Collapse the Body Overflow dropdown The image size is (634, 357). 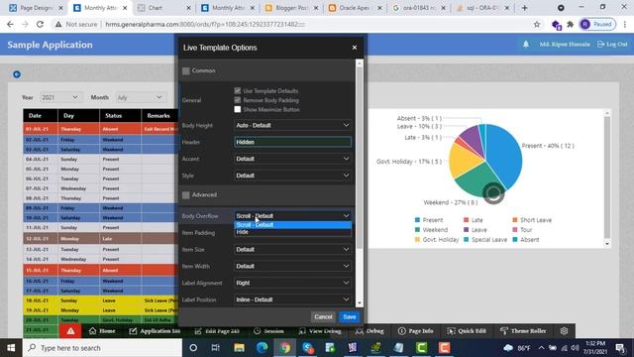tap(292, 216)
